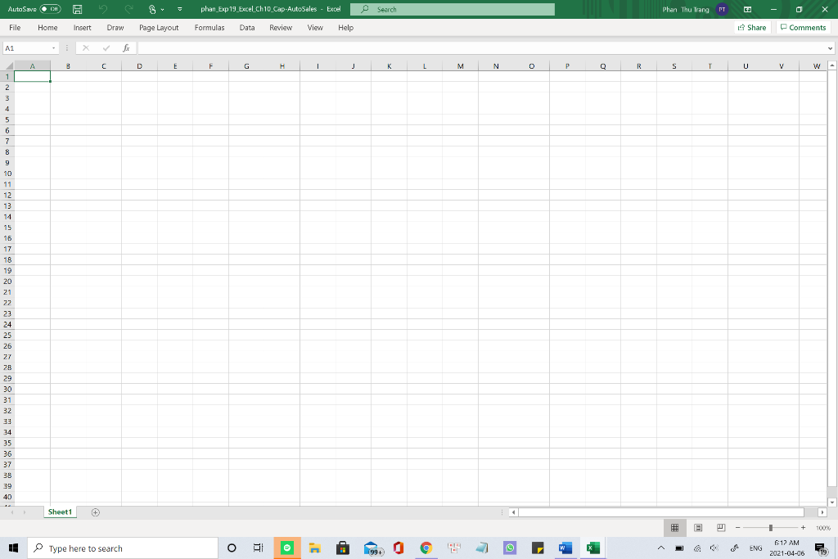838x559 pixels.
Task: Open File Explorer from the taskbar
Action: click(315, 548)
